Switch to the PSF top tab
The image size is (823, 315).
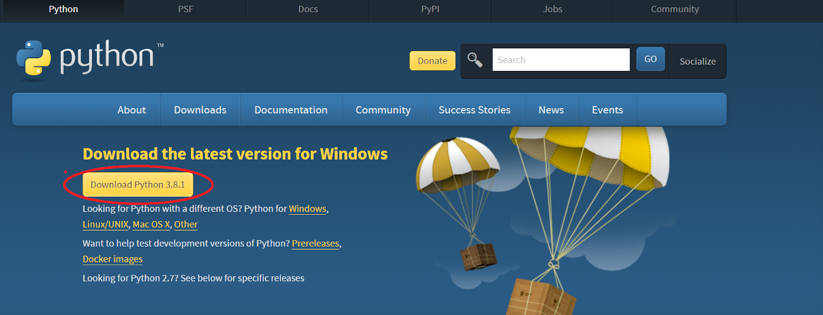186,9
